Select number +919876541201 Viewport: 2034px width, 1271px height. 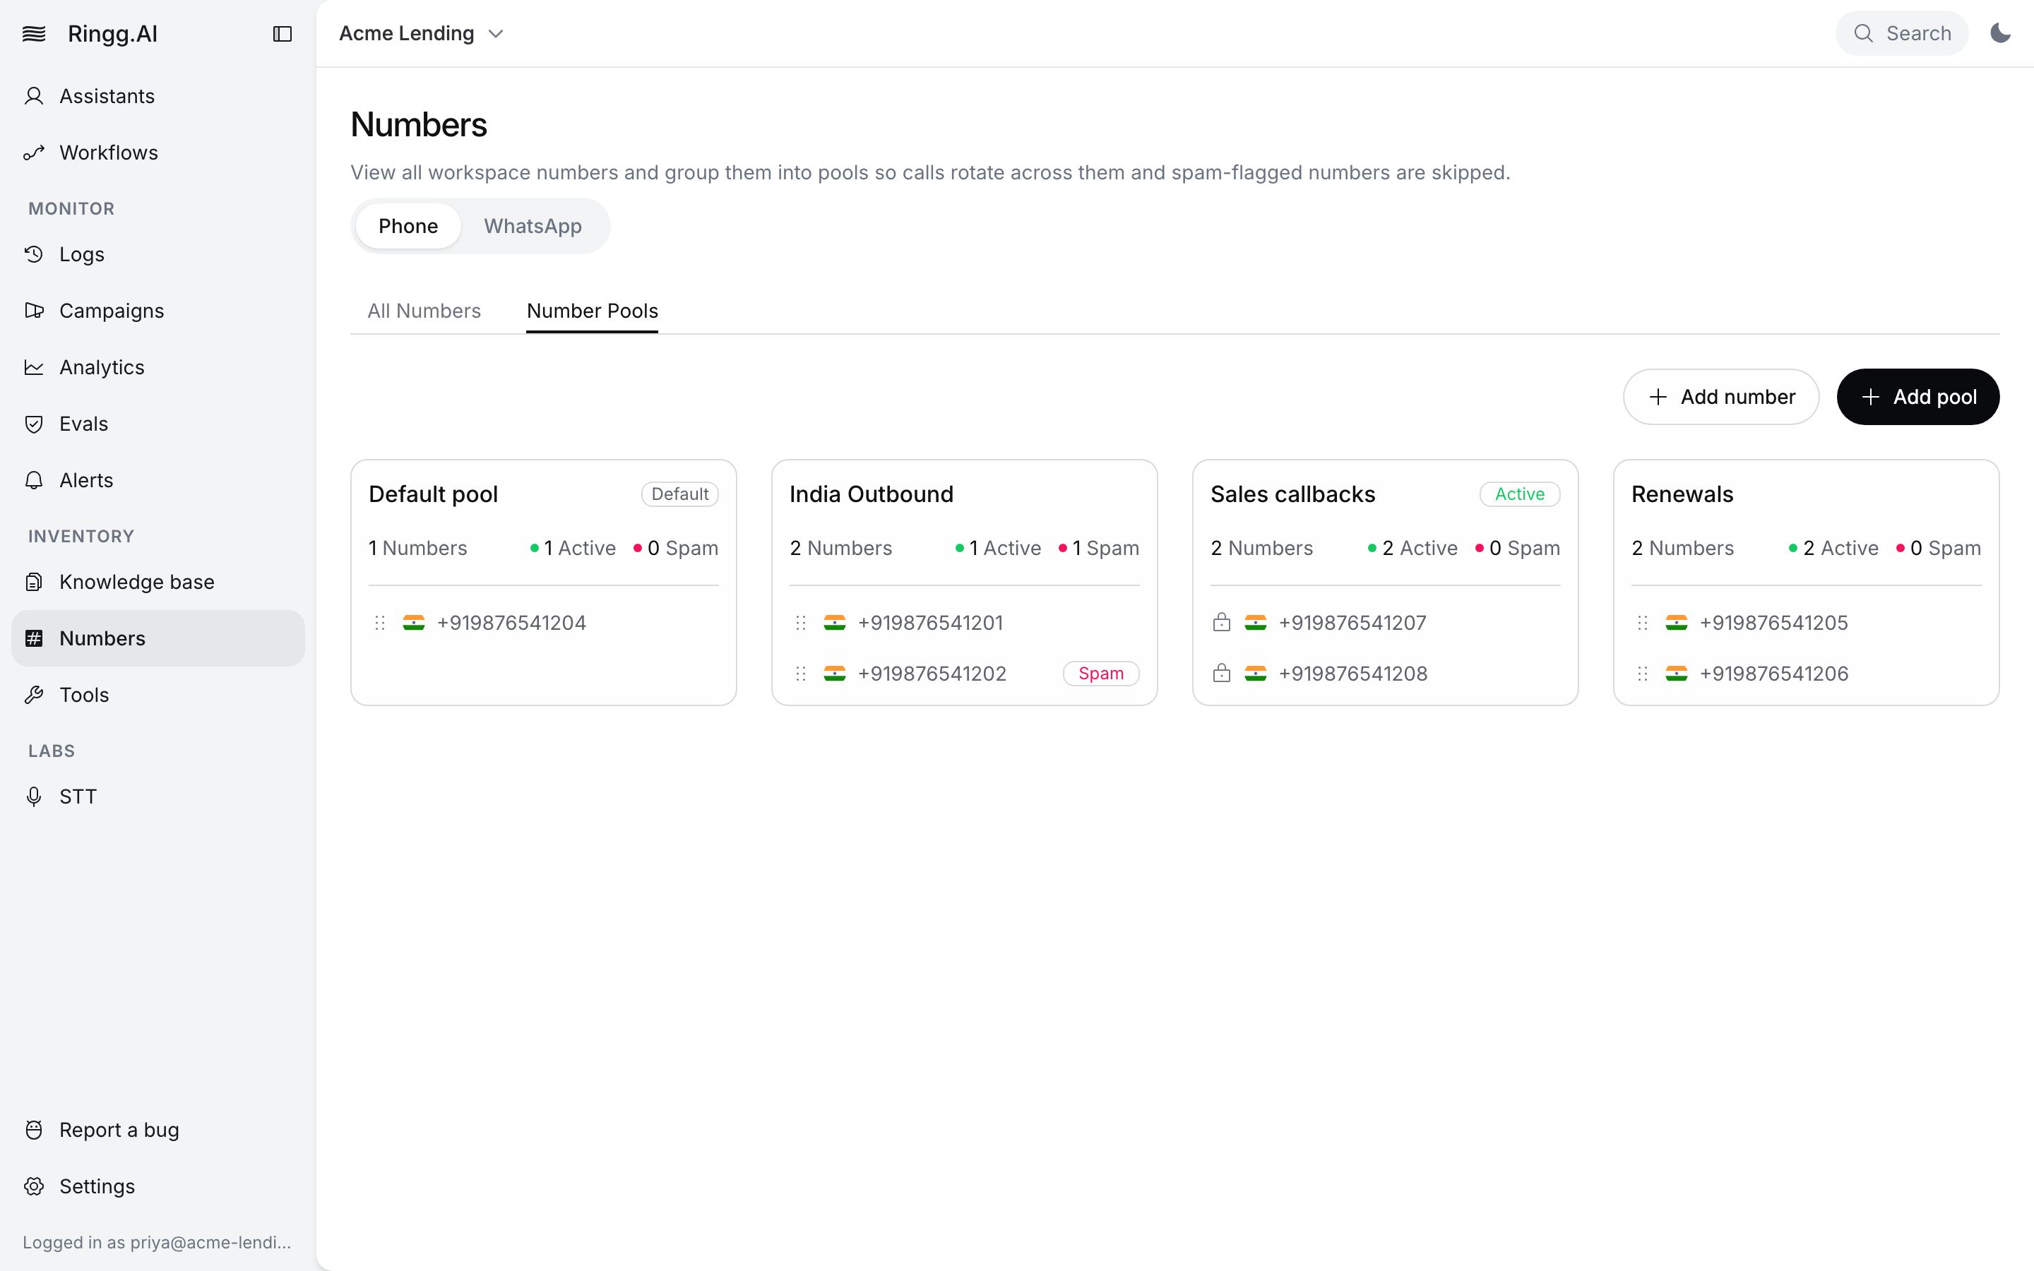pyautogui.click(x=930, y=623)
